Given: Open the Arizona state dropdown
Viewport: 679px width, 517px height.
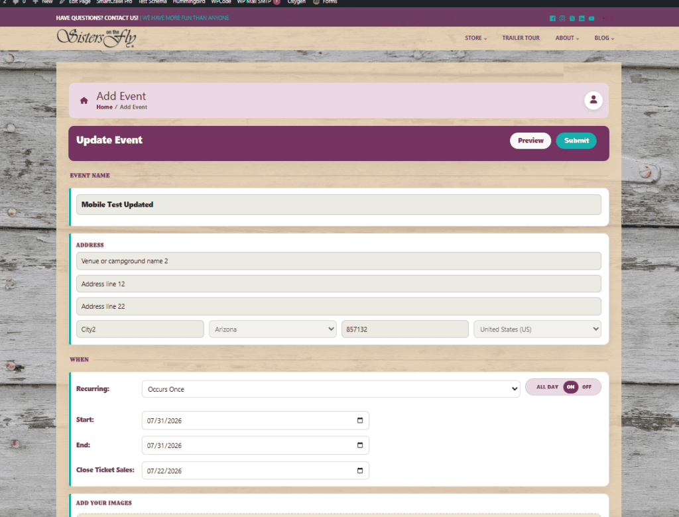Looking at the screenshot, I should [x=273, y=329].
